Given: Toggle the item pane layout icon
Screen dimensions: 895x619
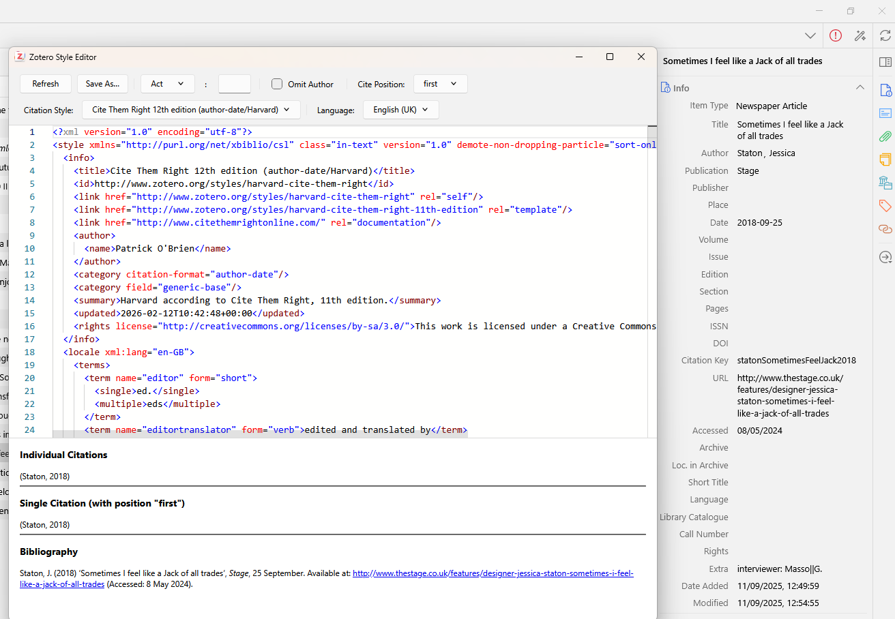Looking at the screenshot, I should tap(885, 62).
